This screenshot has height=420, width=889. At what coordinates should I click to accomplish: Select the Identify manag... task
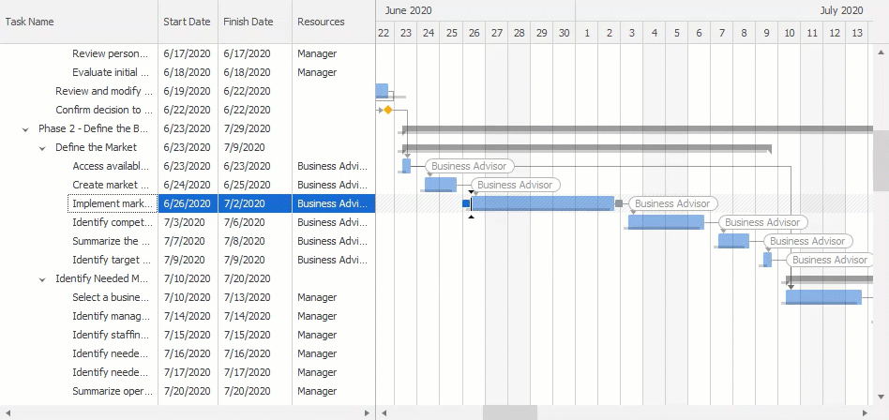coord(111,316)
